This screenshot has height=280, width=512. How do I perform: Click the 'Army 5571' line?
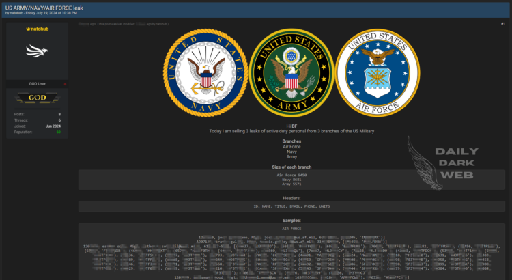tap(291, 184)
